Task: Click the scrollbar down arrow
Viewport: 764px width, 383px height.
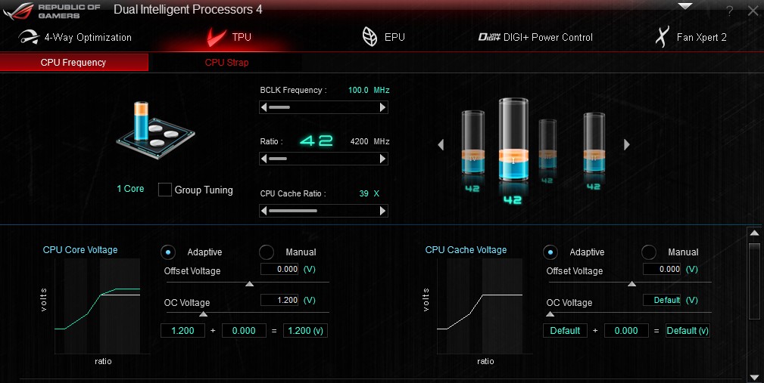Action: tap(754, 377)
